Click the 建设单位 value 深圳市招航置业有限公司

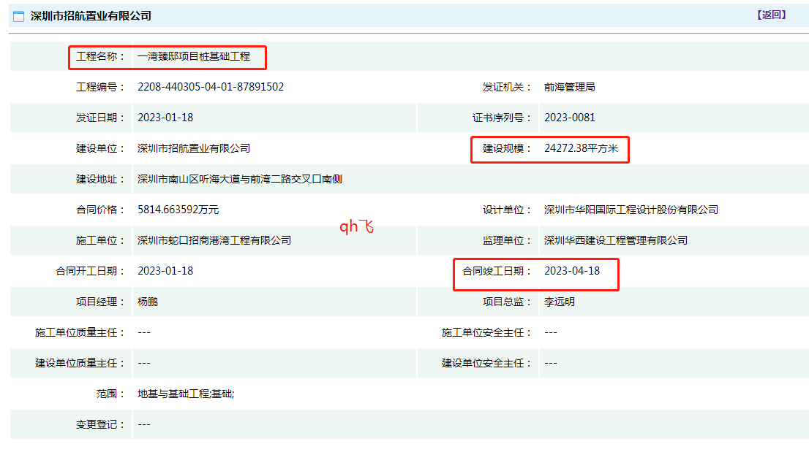pyautogui.click(x=194, y=148)
